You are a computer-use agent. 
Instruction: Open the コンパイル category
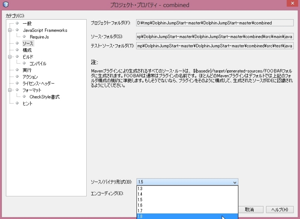[38, 63]
